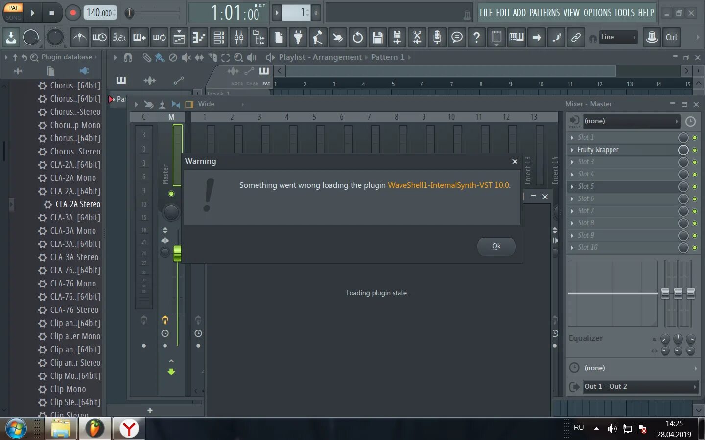The height and width of the screenshot is (440, 705).
Task: Click the metronome toolbar icon
Action: pos(79,37)
